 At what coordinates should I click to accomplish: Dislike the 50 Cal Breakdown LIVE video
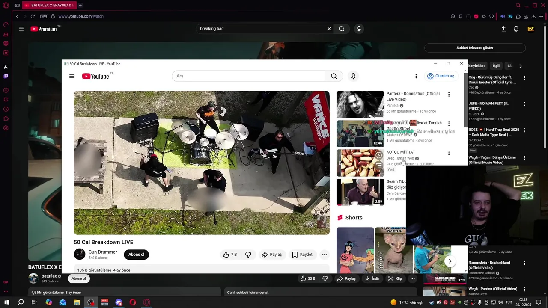click(x=248, y=255)
